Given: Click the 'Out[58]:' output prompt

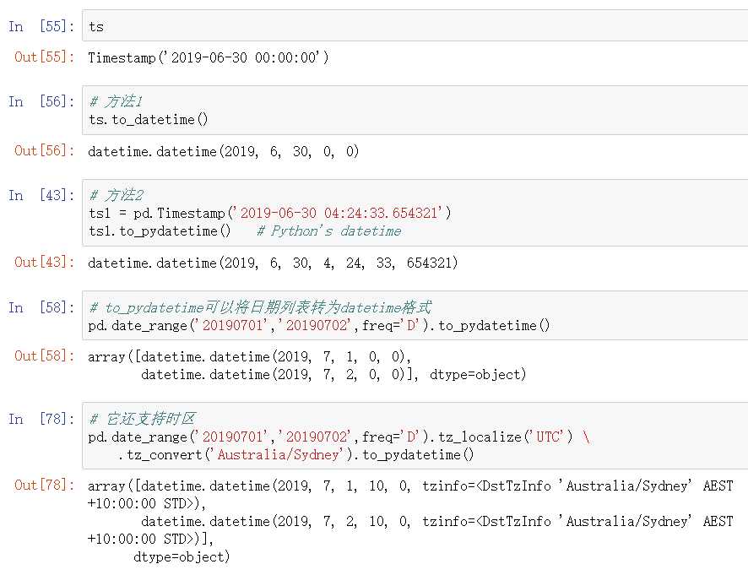Looking at the screenshot, I should click(x=45, y=356).
